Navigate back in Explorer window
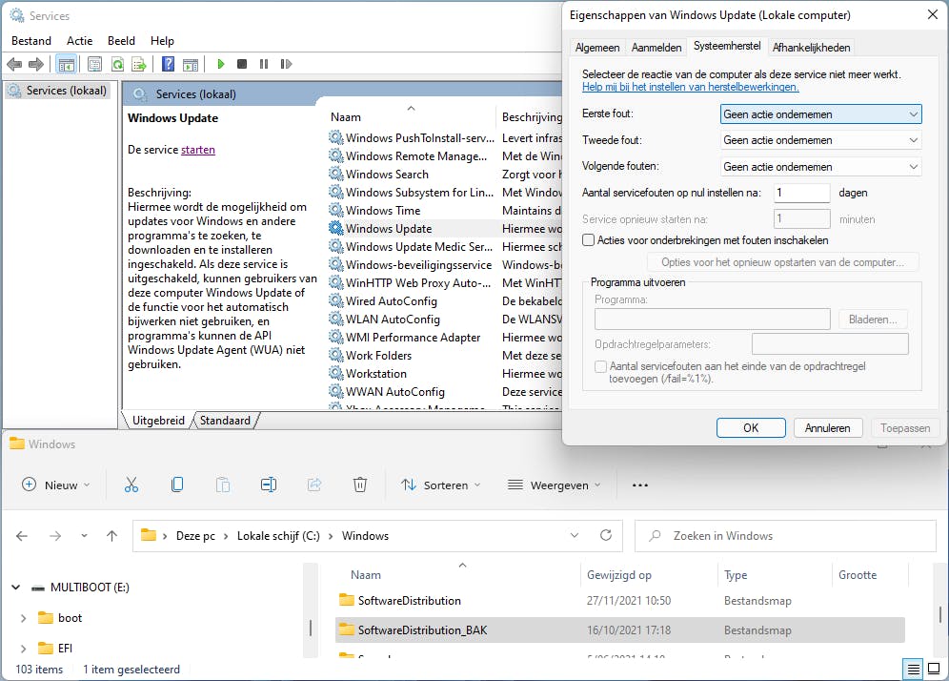This screenshot has width=949, height=681. (x=22, y=536)
